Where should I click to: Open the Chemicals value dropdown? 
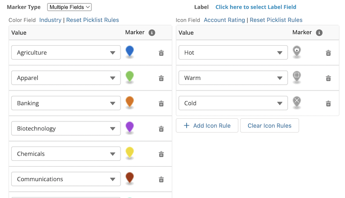pyautogui.click(x=66, y=154)
